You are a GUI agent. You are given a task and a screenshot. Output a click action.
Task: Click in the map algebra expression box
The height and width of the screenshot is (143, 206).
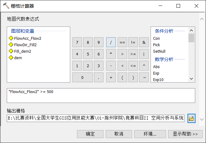coord(101,96)
